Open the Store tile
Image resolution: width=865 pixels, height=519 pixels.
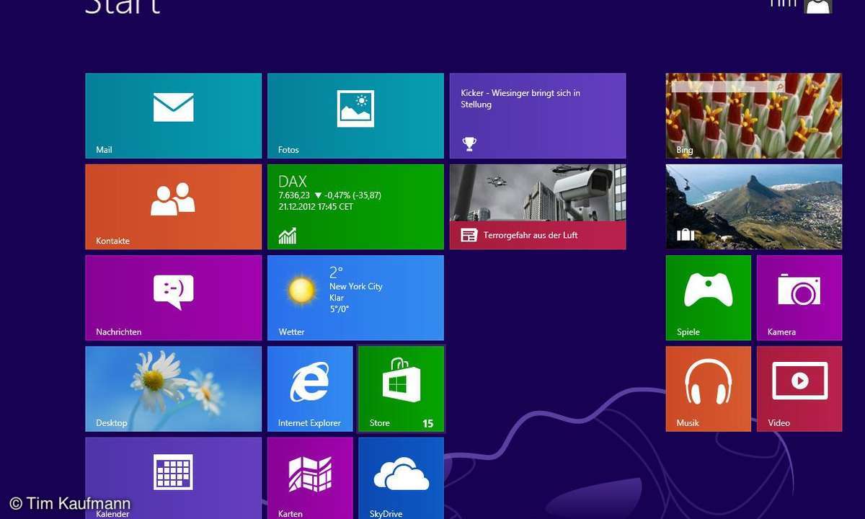[402, 389]
